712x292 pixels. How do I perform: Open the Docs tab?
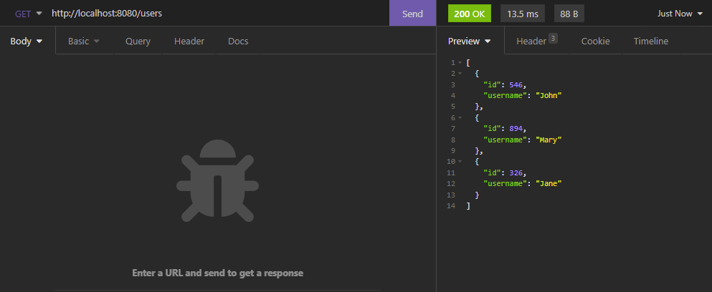click(238, 42)
